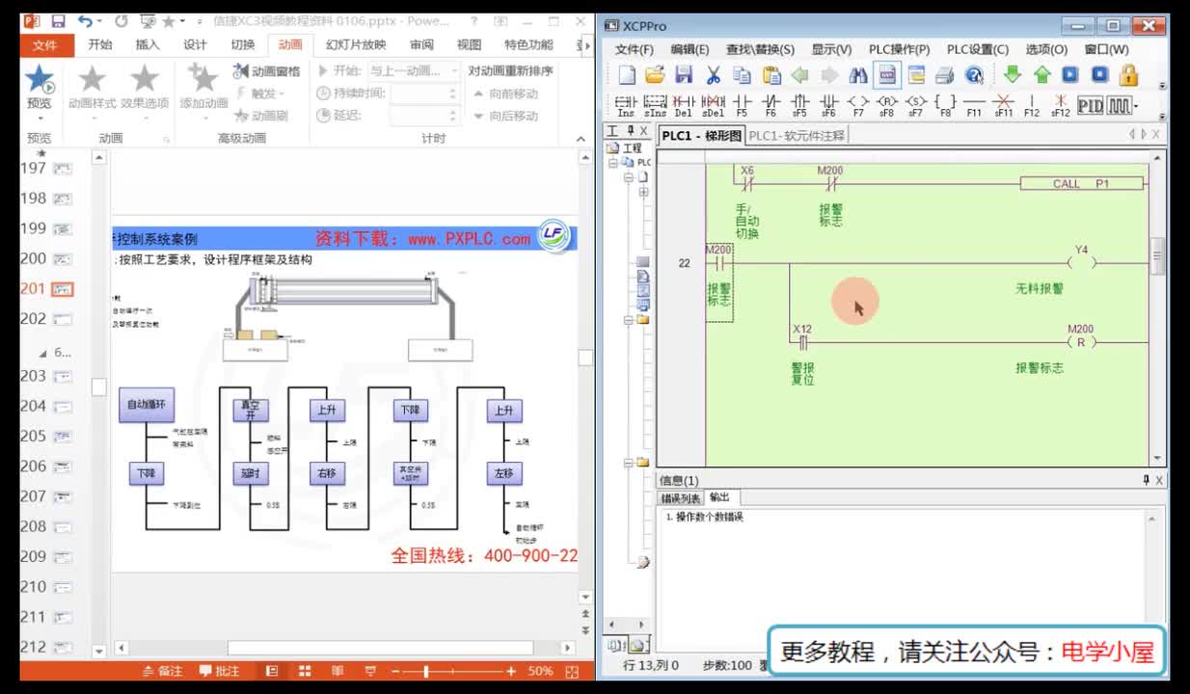The width and height of the screenshot is (1190, 694).
Task: Open 文件 menu in XCPPro
Action: tap(635, 49)
